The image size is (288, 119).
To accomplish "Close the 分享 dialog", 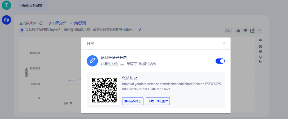I will click(x=224, y=43).
